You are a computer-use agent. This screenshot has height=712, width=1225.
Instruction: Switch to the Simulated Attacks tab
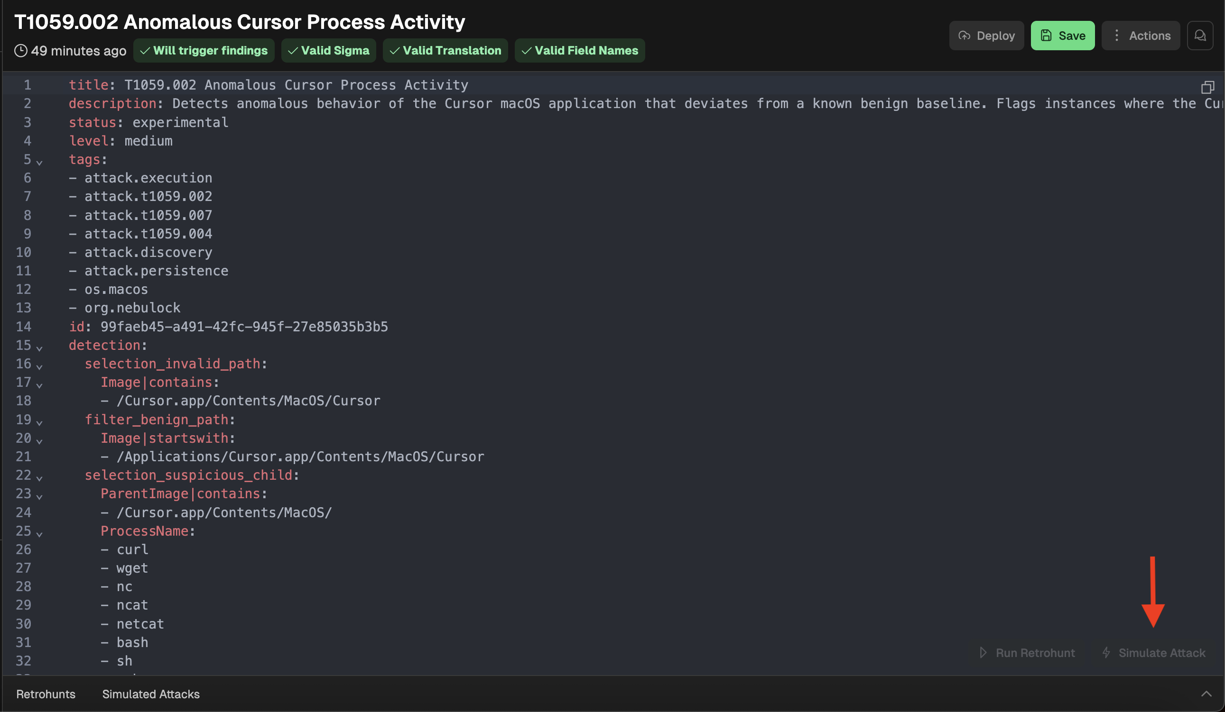[x=151, y=694]
